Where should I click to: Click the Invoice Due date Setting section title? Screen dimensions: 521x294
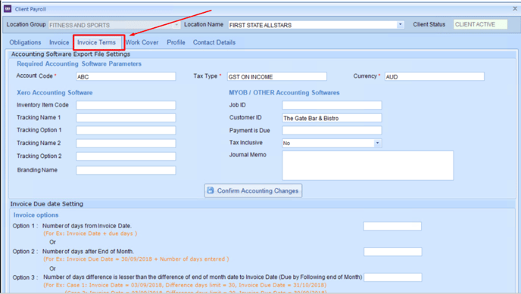point(47,204)
